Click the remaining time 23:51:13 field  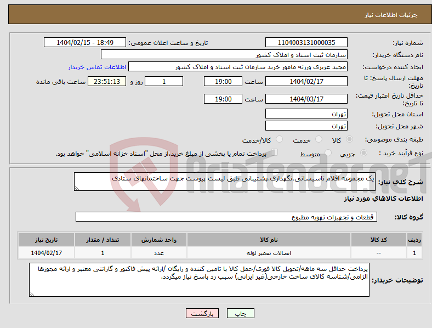point(107,81)
